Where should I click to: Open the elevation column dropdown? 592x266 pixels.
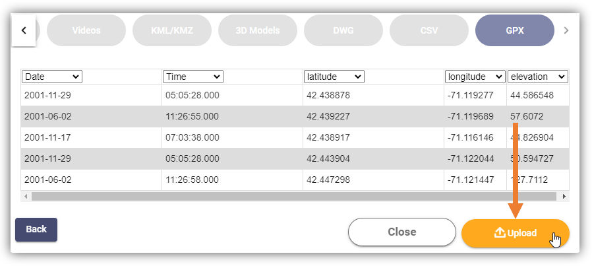click(x=538, y=77)
